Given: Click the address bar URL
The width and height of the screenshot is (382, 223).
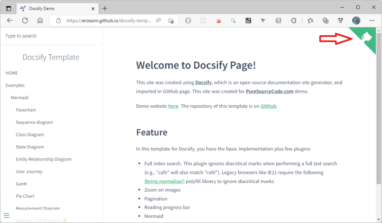Looking at the screenshot, I should [109, 20].
